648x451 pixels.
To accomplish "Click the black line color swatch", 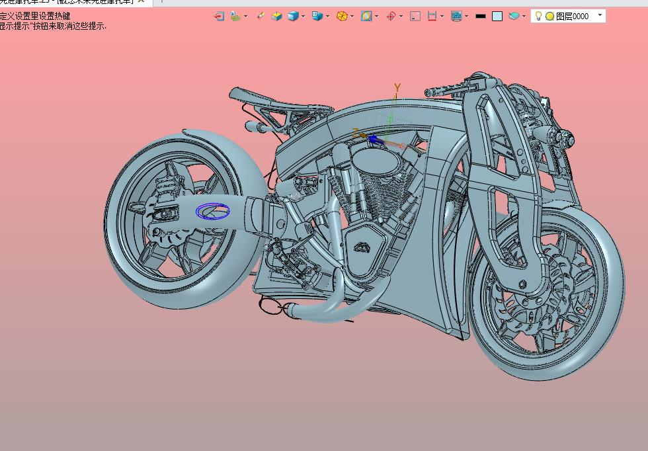I will 480,17.
